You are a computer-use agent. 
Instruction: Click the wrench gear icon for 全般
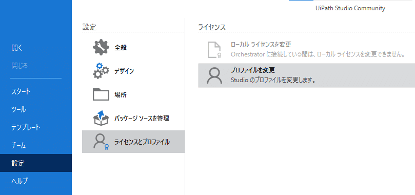pos(101,47)
